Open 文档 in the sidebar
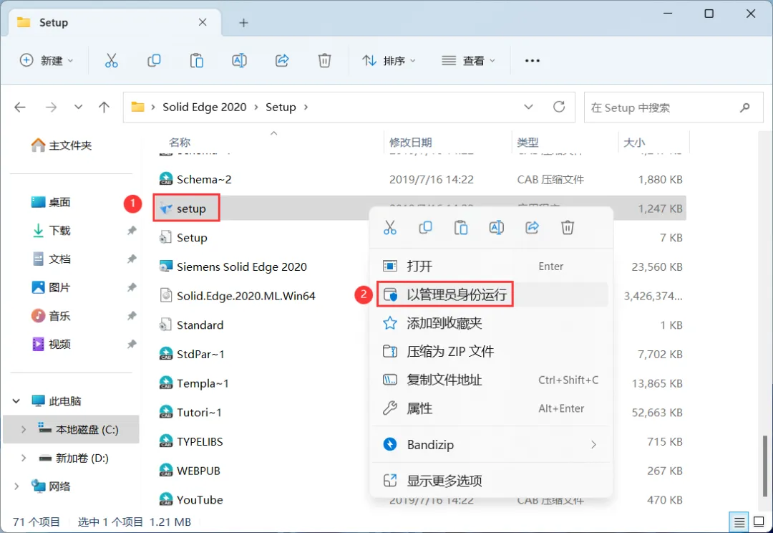The height and width of the screenshot is (533, 773). point(52,259)
